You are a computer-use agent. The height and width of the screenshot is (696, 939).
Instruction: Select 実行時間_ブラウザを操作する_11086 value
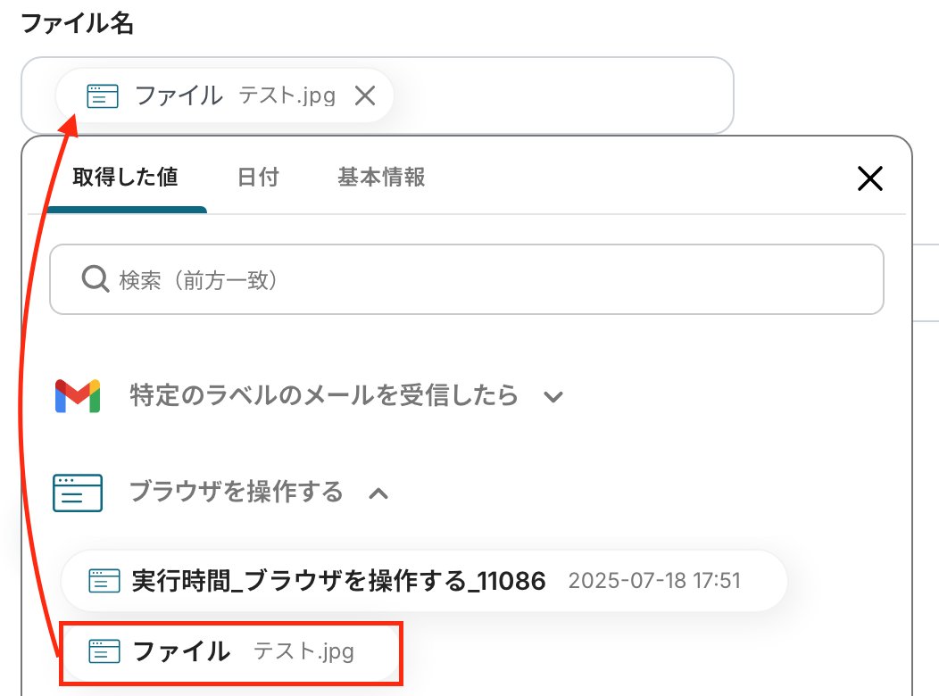(338, 582)
